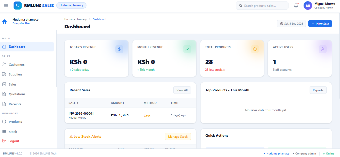This screenshot has width=340, height=157.
Task: Click the Quotations document icon in sidebar
Action: click(4, 94)
